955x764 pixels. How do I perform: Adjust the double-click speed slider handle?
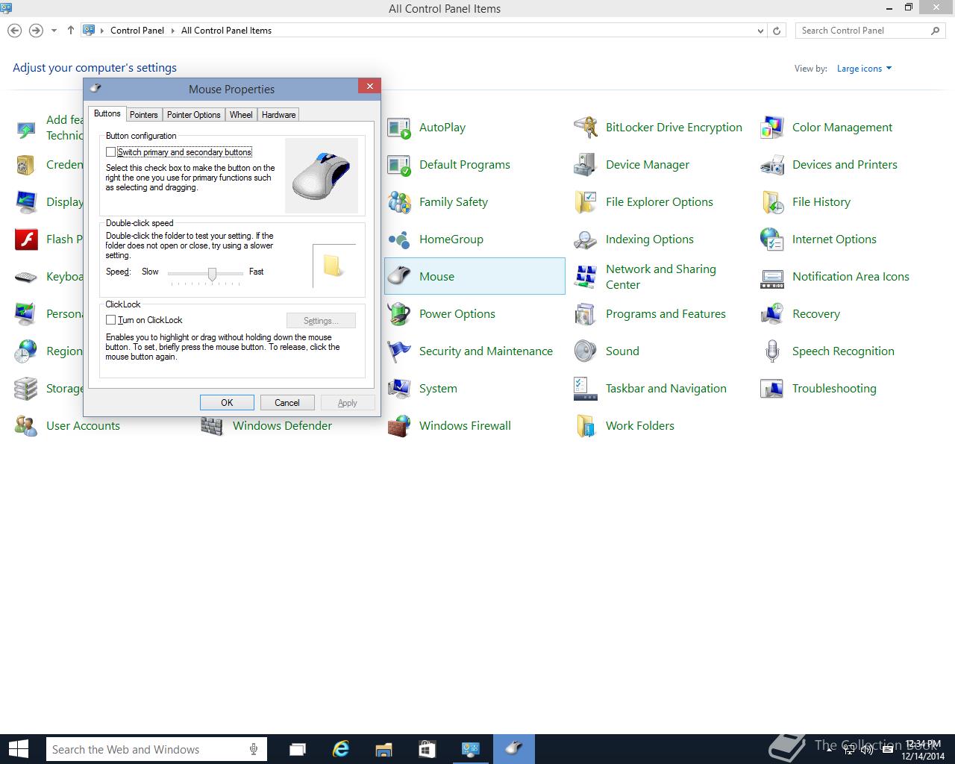click(212, 275)
